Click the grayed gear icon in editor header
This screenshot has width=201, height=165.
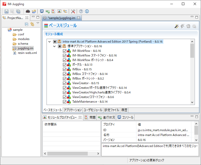(194, 26)
